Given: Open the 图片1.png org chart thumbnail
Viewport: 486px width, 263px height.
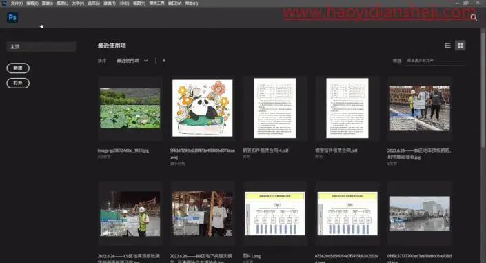Looking at the screenshot, I should tap(274, 213).
